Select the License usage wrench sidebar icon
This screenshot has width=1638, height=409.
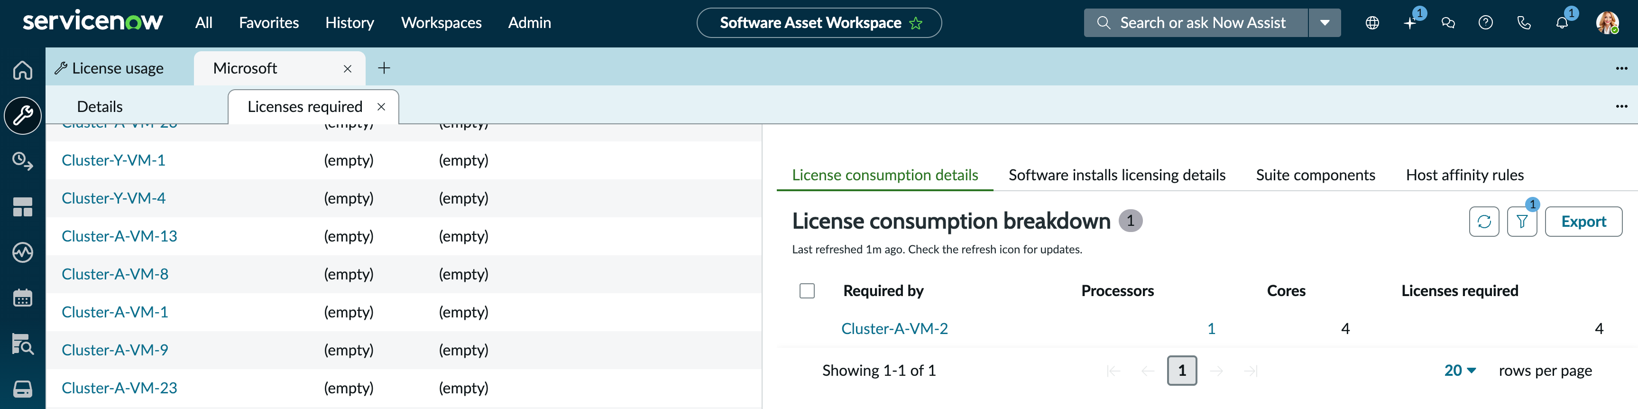[x=23, y=116]
